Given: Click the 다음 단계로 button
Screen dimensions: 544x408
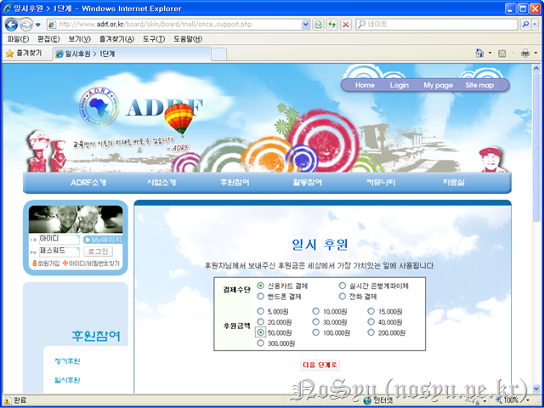Looking at the screenshot, I should pos(320,365).
